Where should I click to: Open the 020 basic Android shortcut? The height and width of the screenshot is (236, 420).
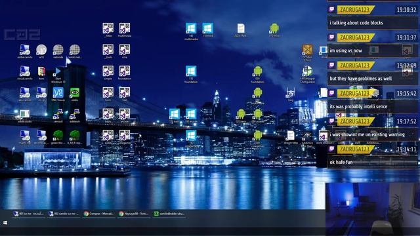pos(241,115)
